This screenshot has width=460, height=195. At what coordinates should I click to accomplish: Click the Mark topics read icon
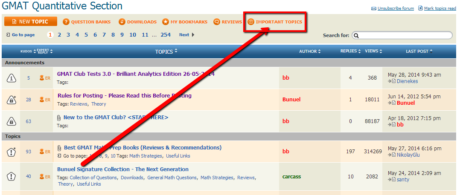point(420,8)
